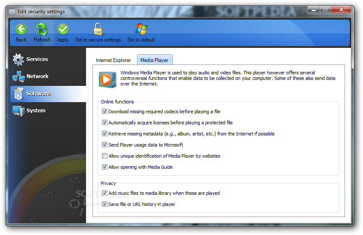Click the Network computers icon in sidebar
The width and height of the screenshot is (363, 235).
click(x=18, y=76)
